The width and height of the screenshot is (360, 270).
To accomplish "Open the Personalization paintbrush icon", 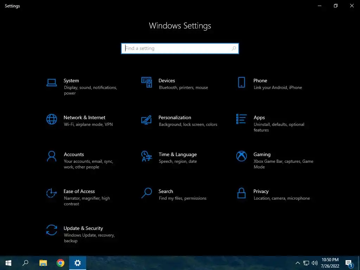I will click(x=147, y=120).
